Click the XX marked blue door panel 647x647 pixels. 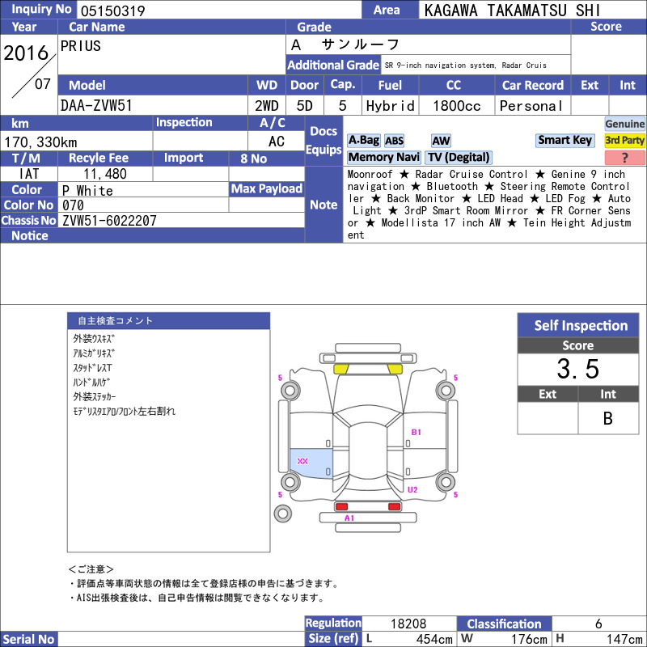(x=311, y=464)
